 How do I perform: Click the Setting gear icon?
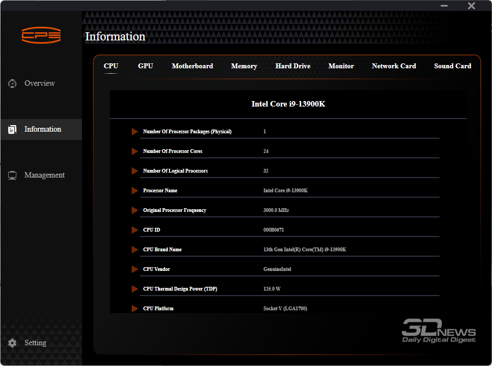point(12,343)
